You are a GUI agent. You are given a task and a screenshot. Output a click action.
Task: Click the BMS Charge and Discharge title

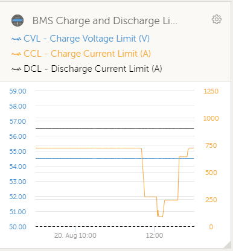coord(105,21)
